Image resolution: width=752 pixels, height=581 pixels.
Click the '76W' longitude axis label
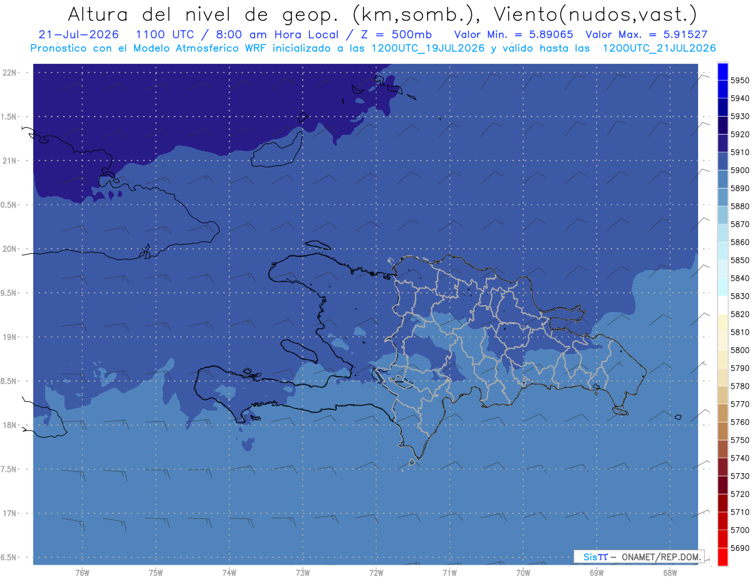pyautogui.click(x=82, y=572)
